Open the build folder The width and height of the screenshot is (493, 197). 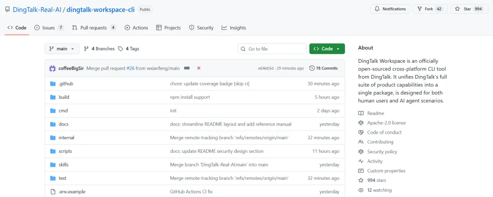click(64, 97)
